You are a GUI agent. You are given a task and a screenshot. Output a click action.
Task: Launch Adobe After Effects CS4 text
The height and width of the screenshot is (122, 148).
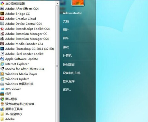click(x=22, y=9)
